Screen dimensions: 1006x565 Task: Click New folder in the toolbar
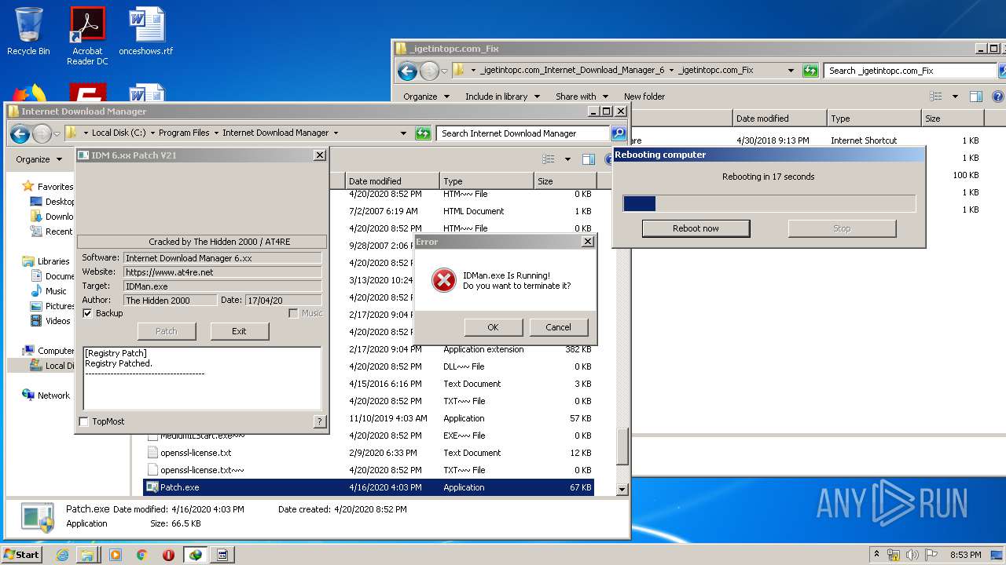644,97
